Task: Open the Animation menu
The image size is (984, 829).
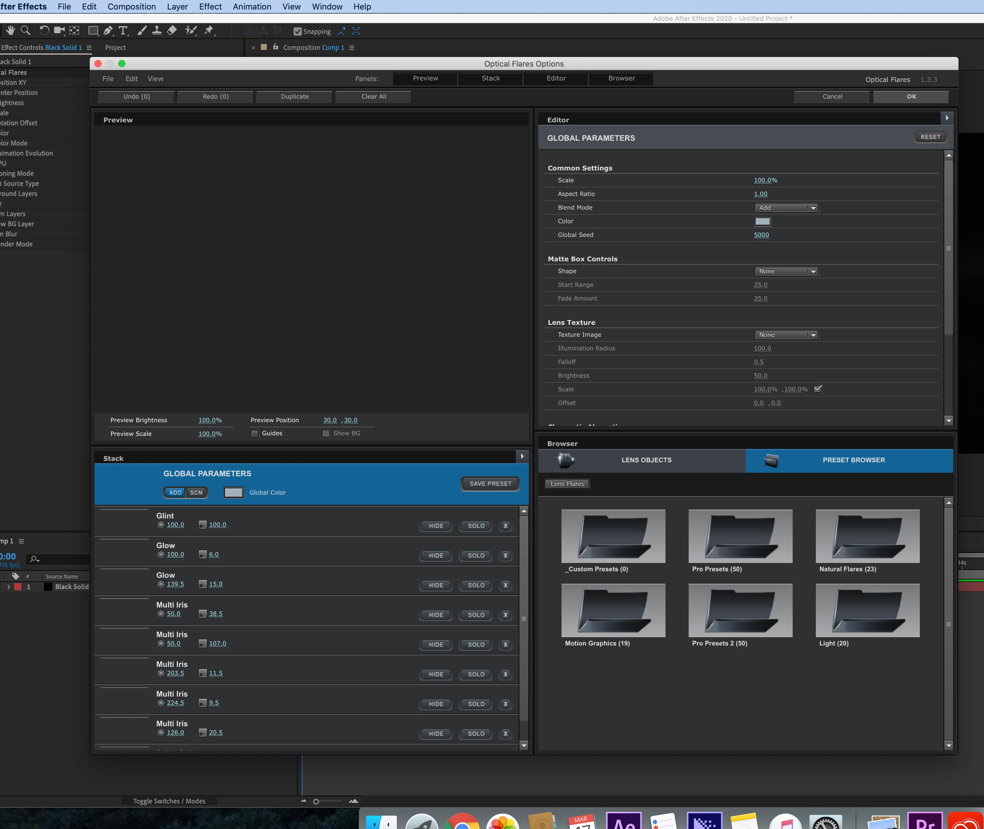Action: pos(252,7)
